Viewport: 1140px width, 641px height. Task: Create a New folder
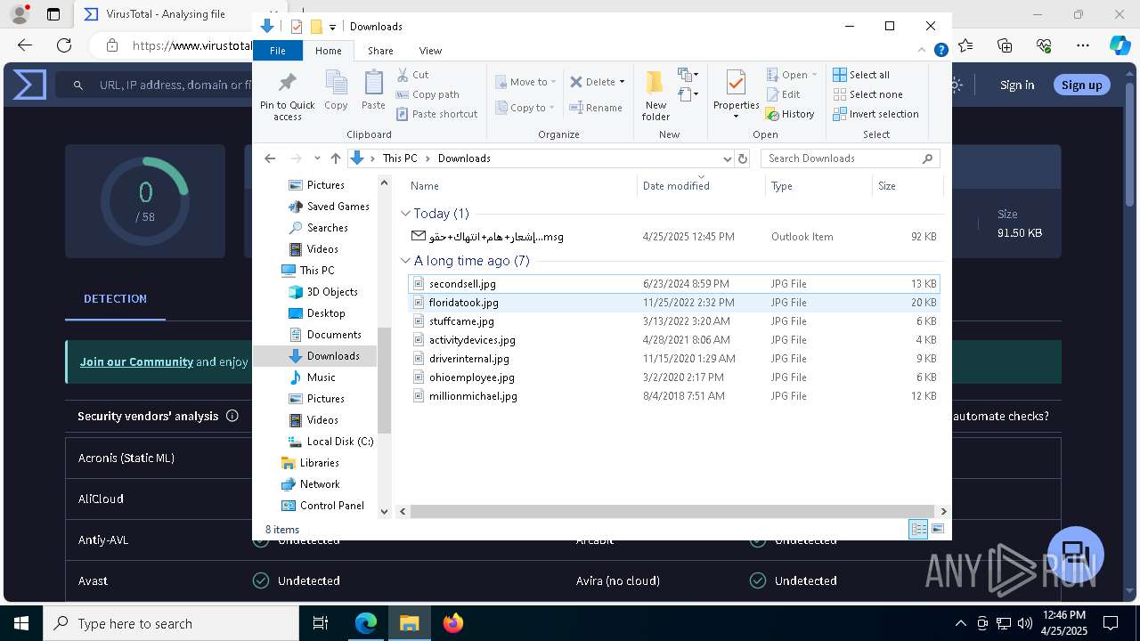655,95
